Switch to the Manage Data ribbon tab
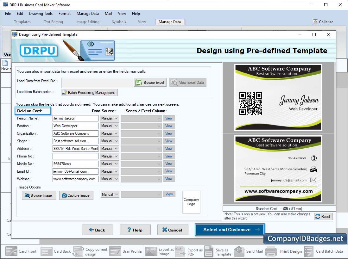Screen dimensions: 348x259 [170, 22]
